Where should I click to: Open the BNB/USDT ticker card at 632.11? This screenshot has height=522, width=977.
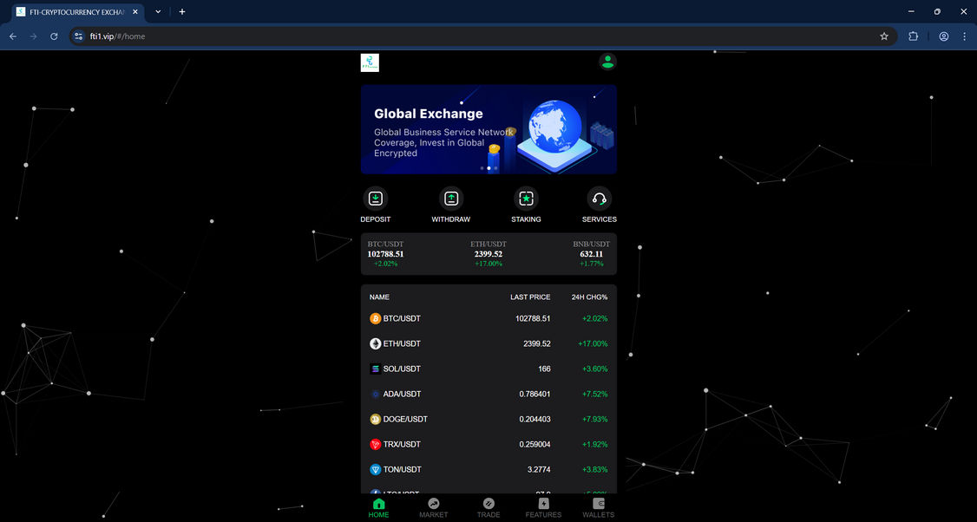point(591,254)
